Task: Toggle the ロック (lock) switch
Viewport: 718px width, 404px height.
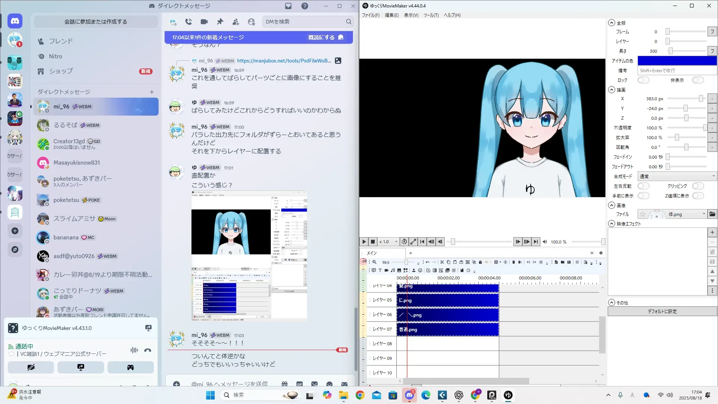Action: pyautogui.click(x=643, y=80)
